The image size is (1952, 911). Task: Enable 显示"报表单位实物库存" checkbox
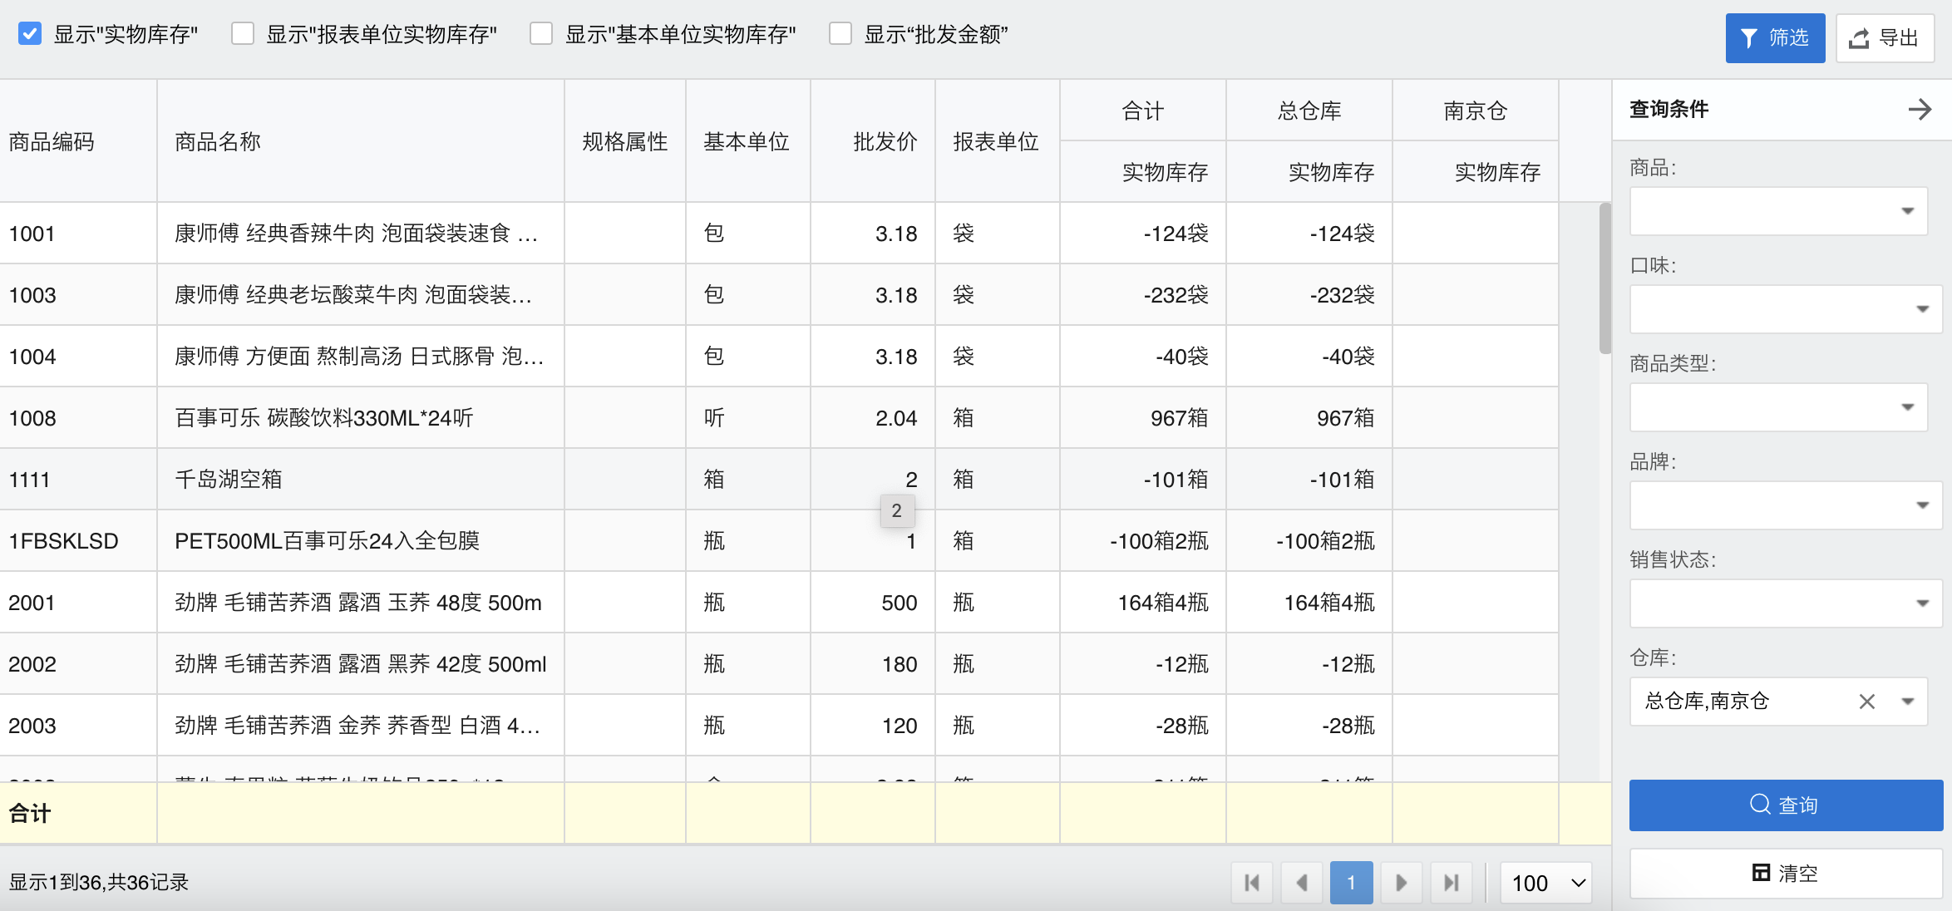point(243,34)
